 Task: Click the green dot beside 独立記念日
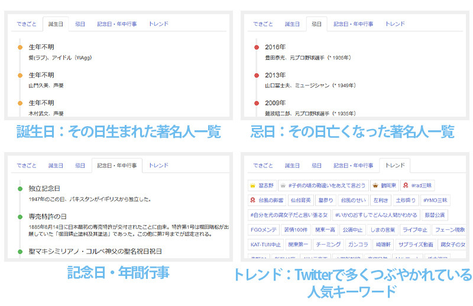(x=20, y=189)
